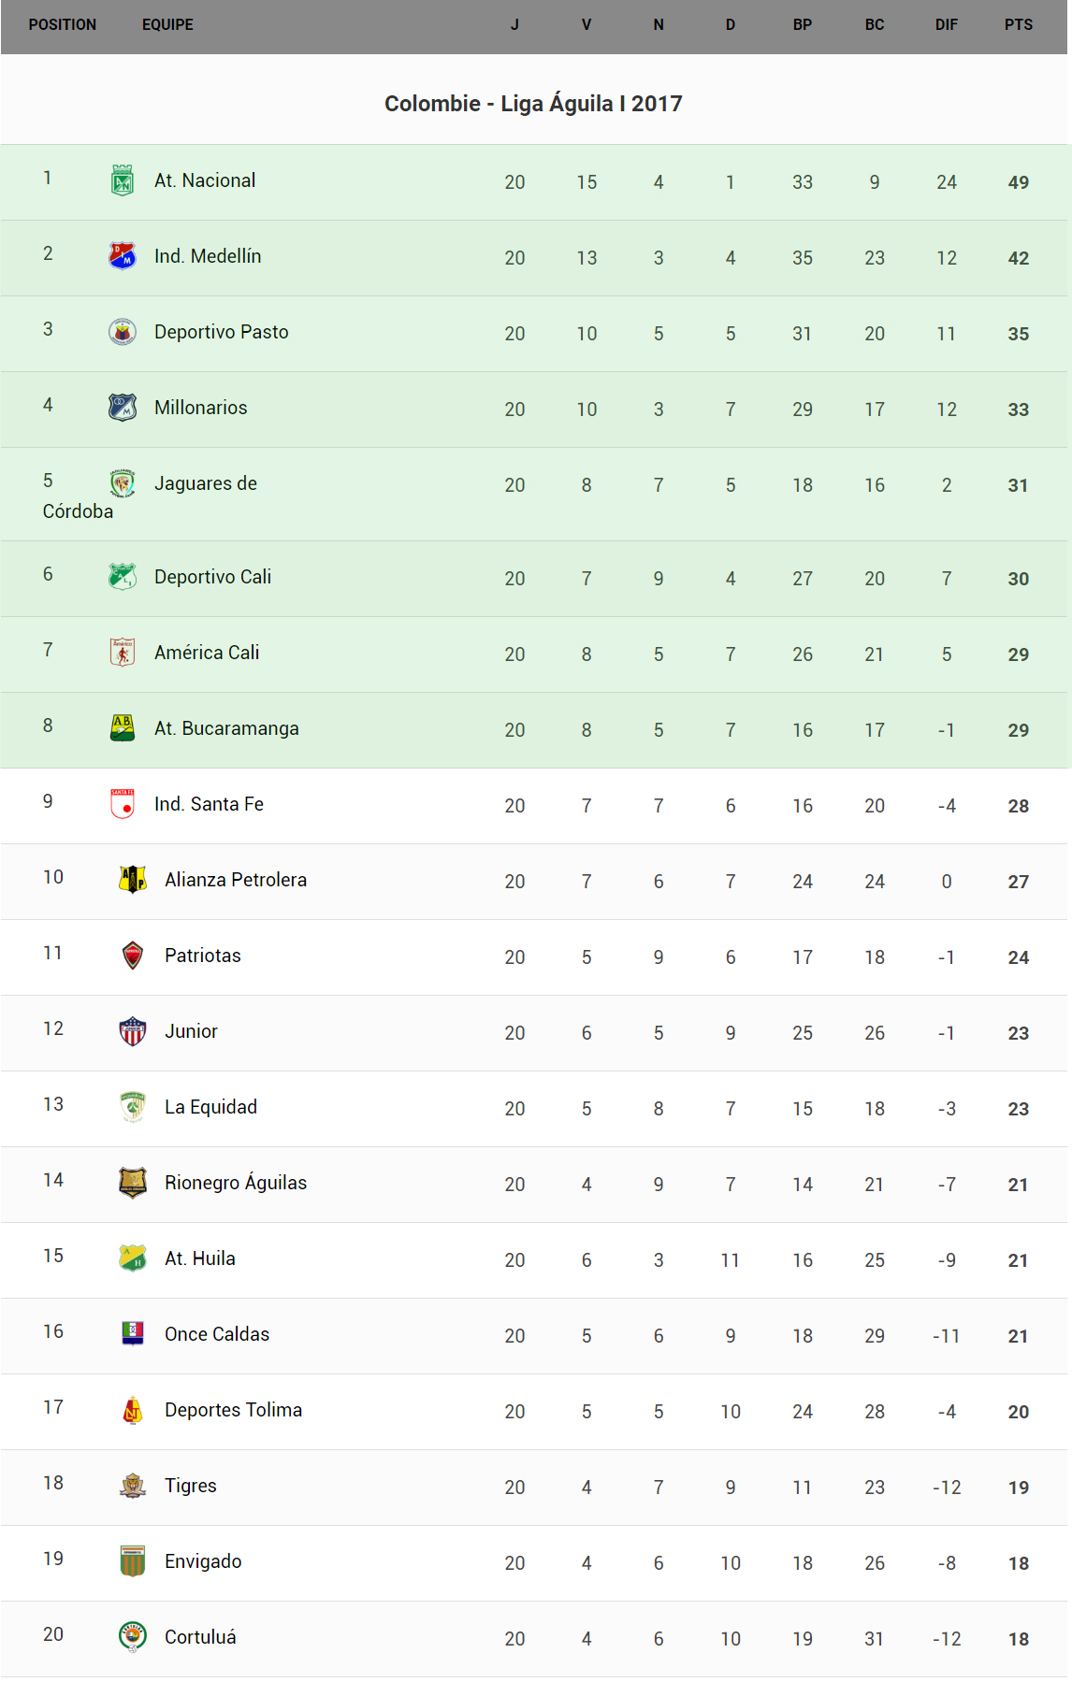1072x1682 pixels.
Task: Click the Once Caldas team logo
Action: pyautogui.click(x=133, y=1333)
